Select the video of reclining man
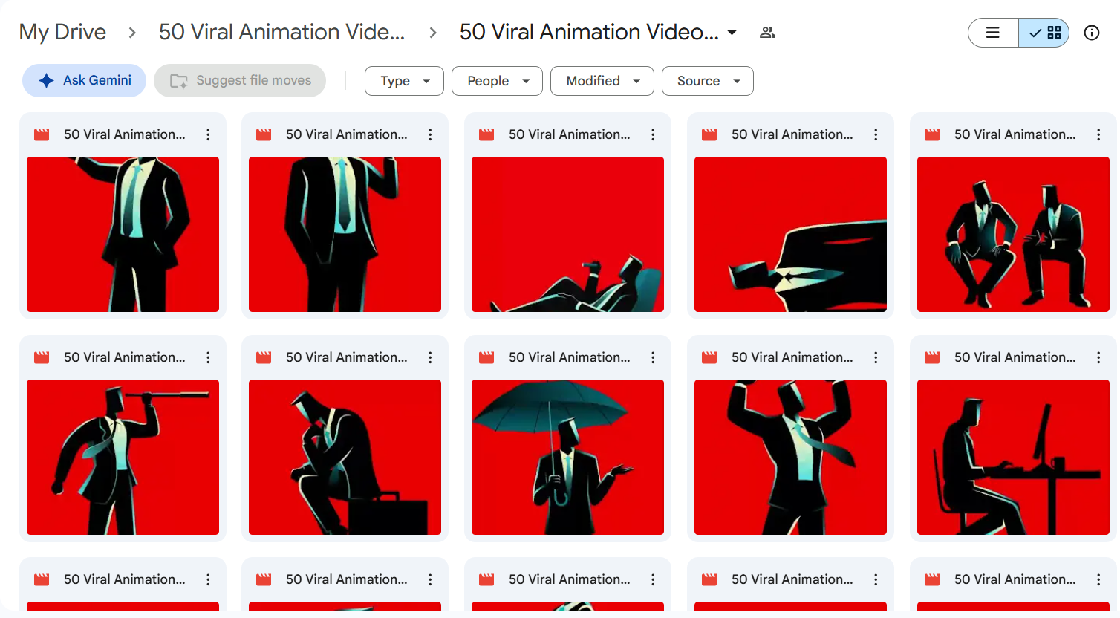The width and height of the screenshot is (1120, 618). click(567, 234)
